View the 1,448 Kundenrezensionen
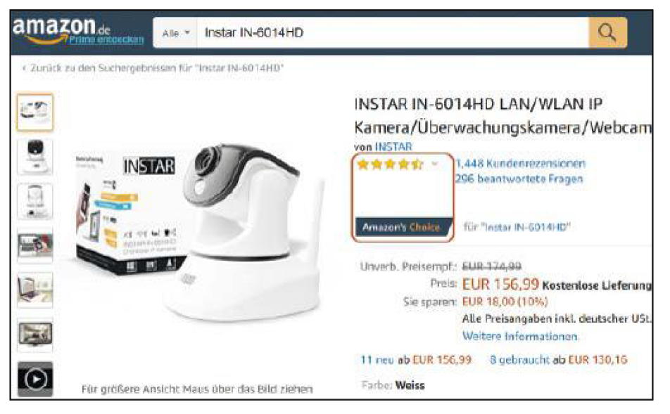Image resolution: width=670 pixels, height=414 pixels. [x=521, y=164]
